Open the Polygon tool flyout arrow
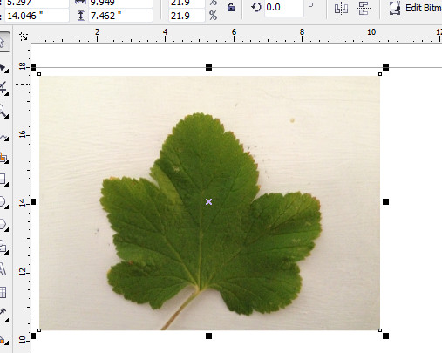 click(x=7, y=229)
